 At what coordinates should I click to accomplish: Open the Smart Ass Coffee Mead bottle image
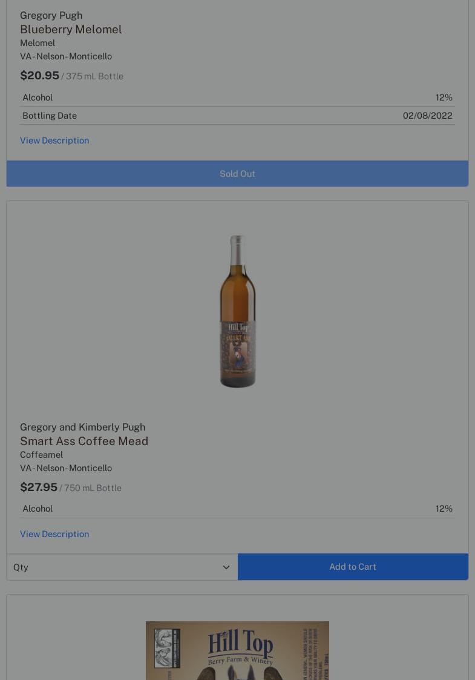click(x=237, y=311)
